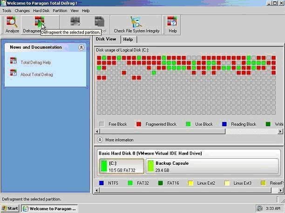Click the Analyze toolbar icon

pyautogui.click(x=12, y=22)
